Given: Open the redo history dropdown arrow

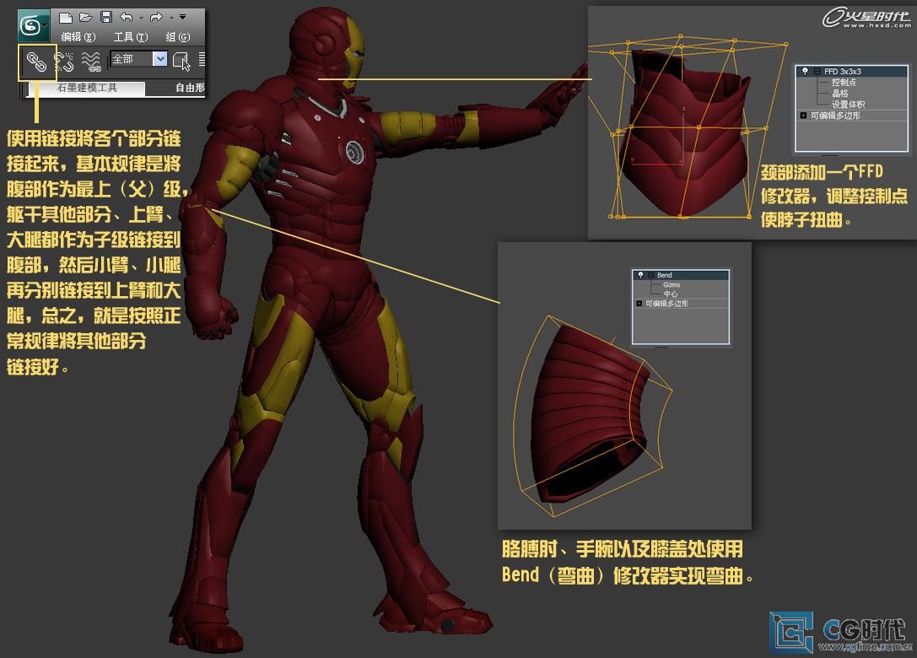Looking at the screenshot, I should [170, 18].
